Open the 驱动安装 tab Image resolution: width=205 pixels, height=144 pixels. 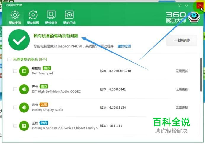click(15, 17)
